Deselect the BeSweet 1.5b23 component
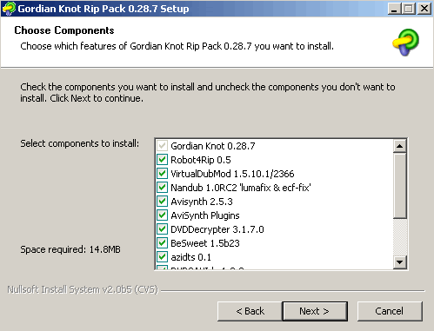The width and height of the screenshot is (434, 331). coord(162,243)
